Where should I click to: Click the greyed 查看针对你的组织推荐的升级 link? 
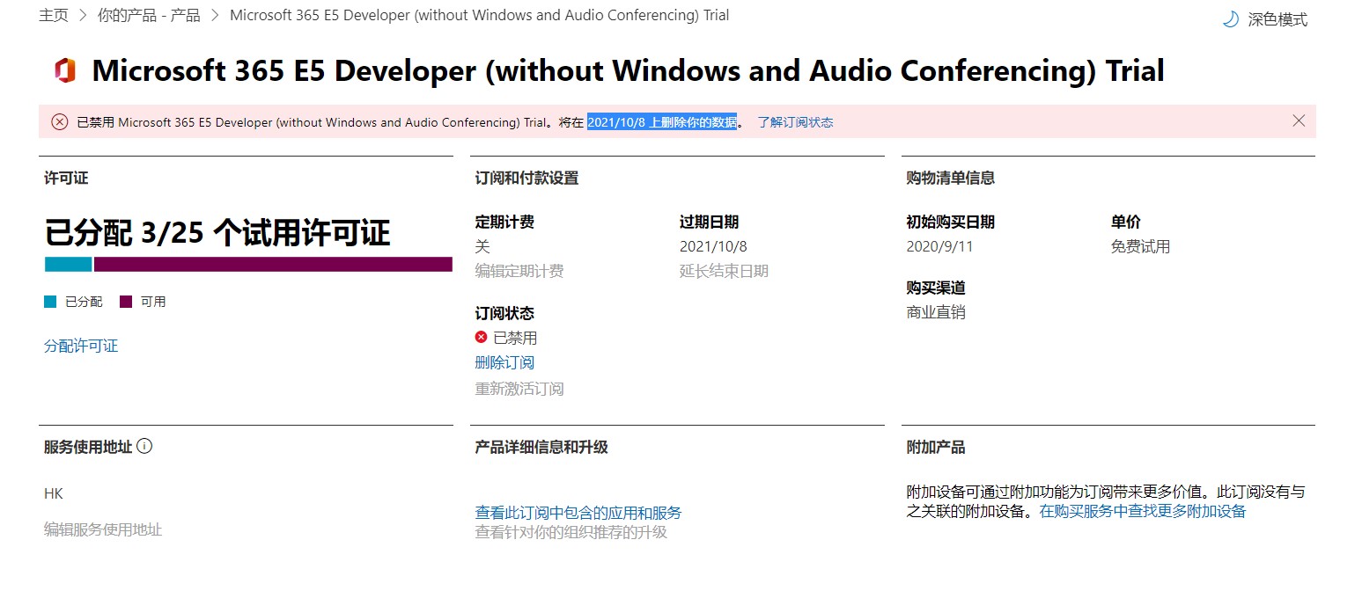point(571,532)
